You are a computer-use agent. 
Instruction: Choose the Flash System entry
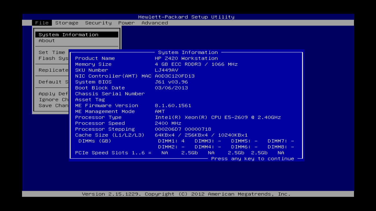pos(53,58)
